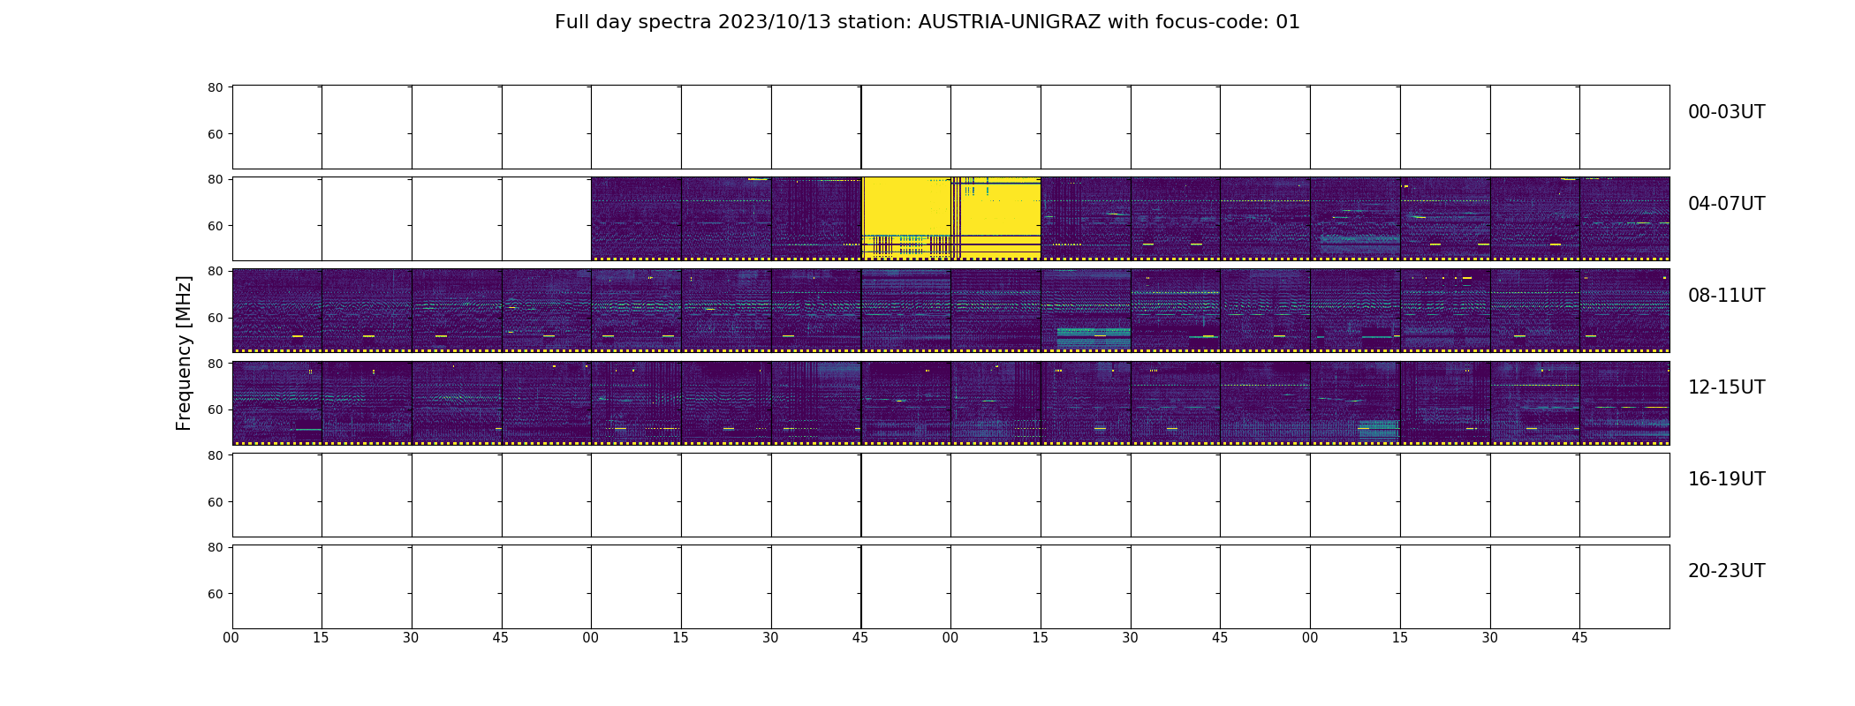This screenshot has width=1855, height=706.
Task: Click the 60 tick label of the 00-03UT row
Action: click(x=215, y=134)
